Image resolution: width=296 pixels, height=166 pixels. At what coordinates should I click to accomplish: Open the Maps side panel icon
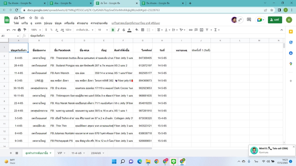click(x=291, y=64)
